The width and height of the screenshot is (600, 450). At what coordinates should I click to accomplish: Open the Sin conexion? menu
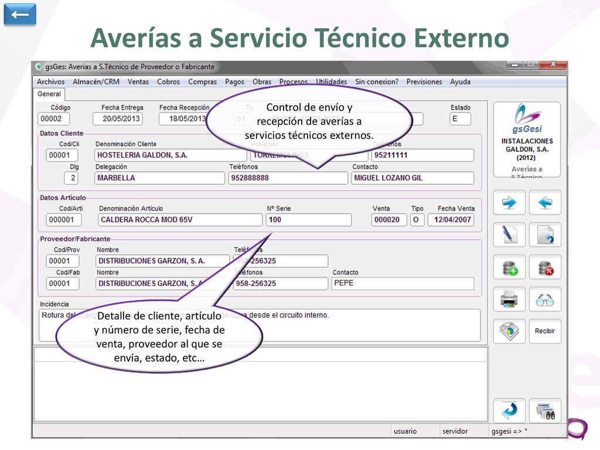point(377,81)
